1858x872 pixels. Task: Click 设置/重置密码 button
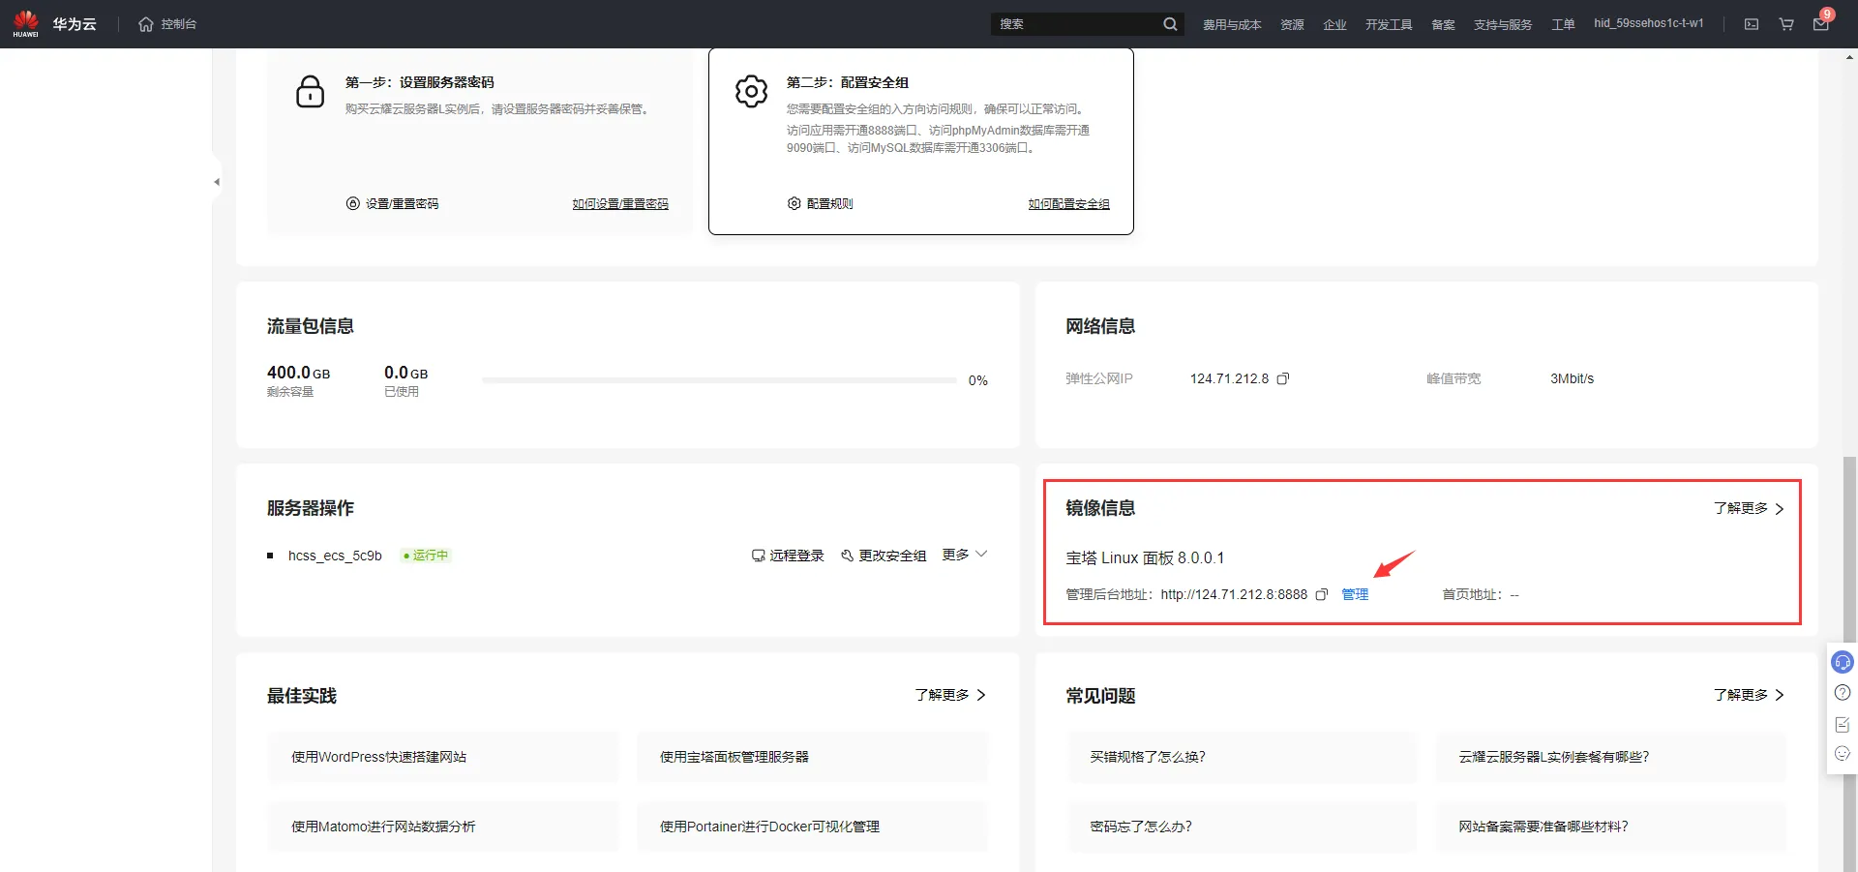point(392,203)
